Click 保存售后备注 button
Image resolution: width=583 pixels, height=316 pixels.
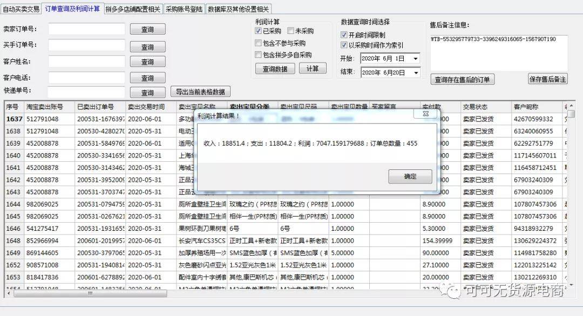547,79
